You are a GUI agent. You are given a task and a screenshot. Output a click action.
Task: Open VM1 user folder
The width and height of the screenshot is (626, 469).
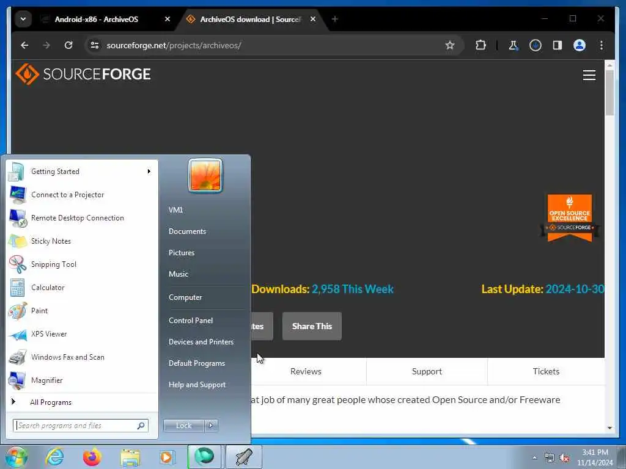click(x=175, y=210)
